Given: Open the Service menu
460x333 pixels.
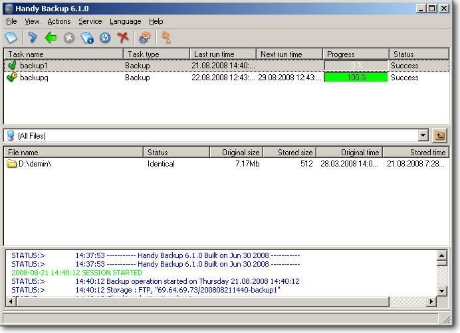Looking at the screenshot, I should tap(90, 21).
